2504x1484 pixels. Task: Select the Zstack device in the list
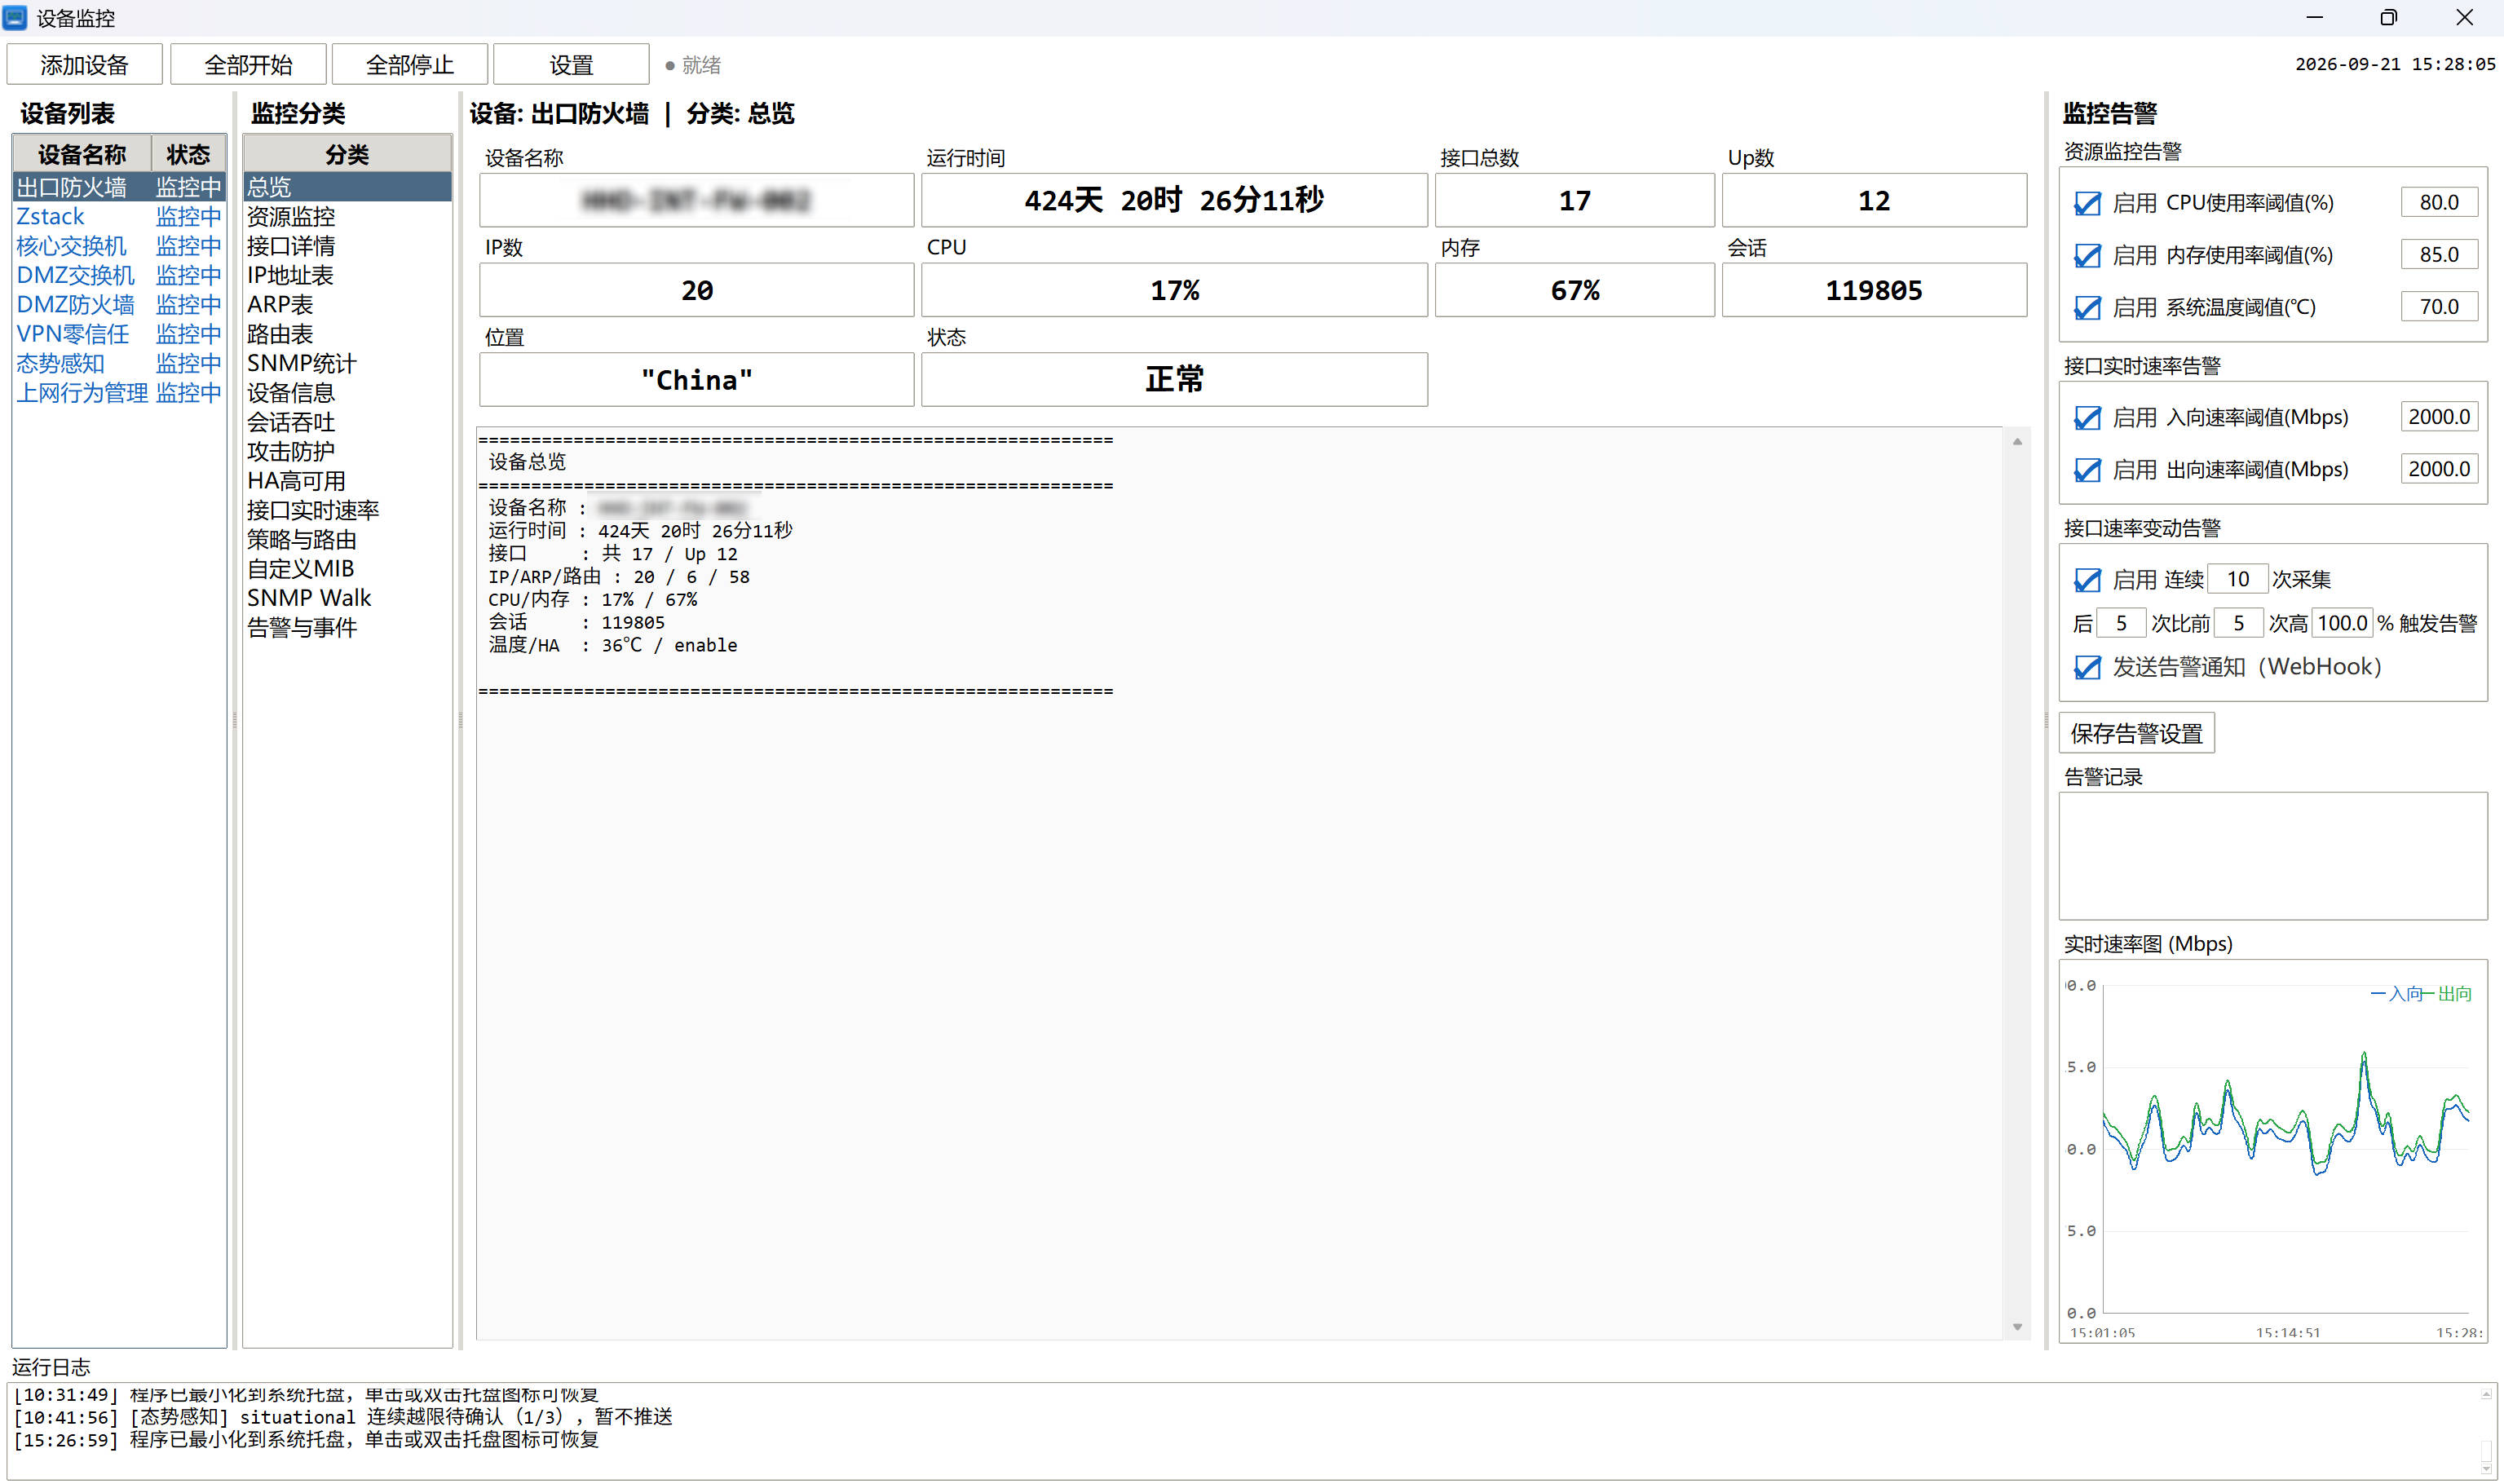(x=119, y=216)
